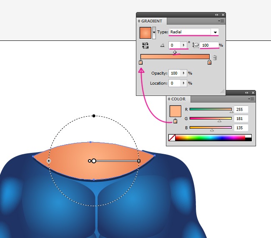Close the Color panel
This screenshot has width=271, height=238.
pos(253,93)
